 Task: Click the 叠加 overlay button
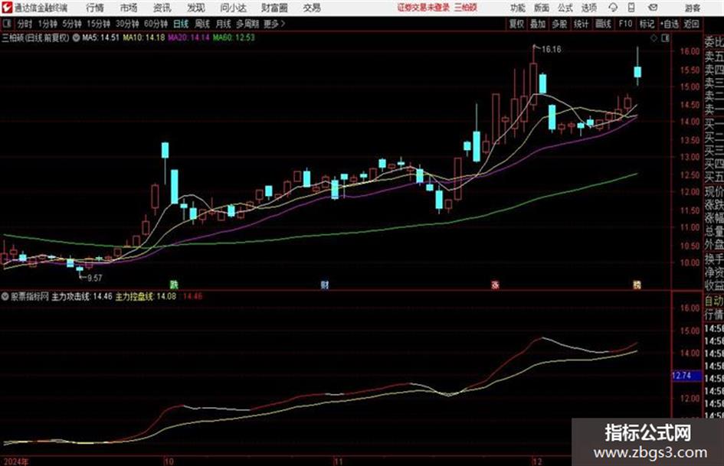coord(538,24)
